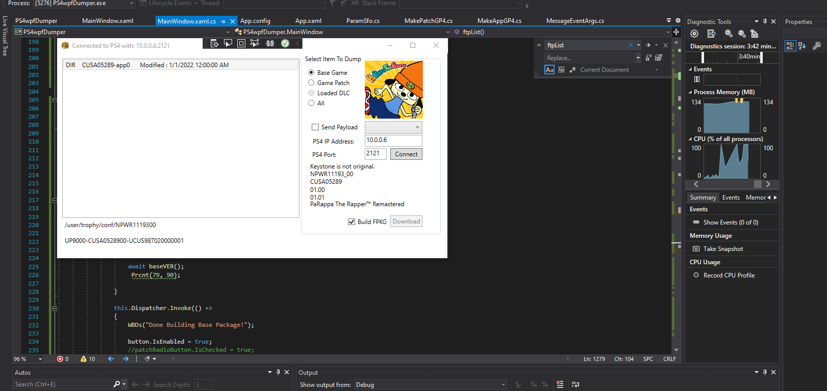Image resolution: width=827 pixels, height=391 pixels.
Task: Toggle replace mode chevron beside find box
Action: (x=539, y=45)
